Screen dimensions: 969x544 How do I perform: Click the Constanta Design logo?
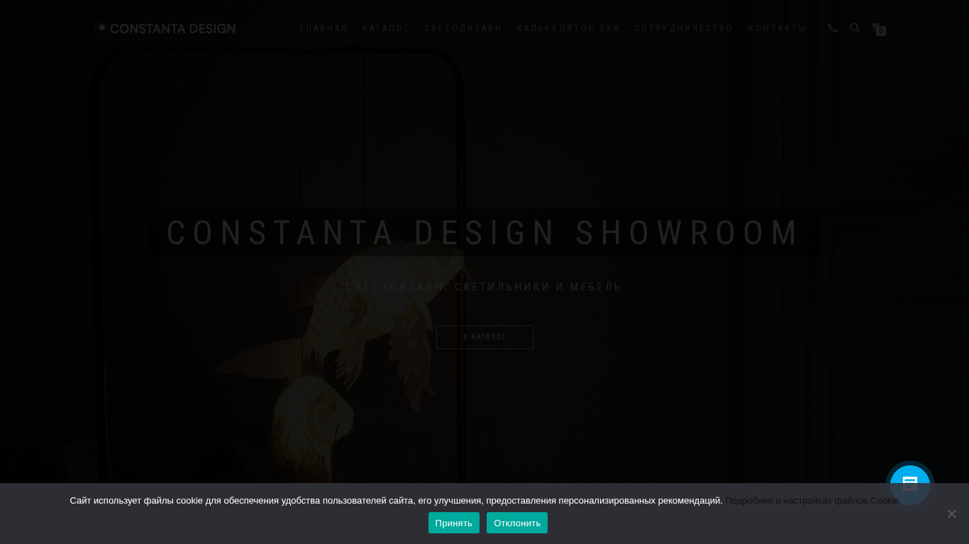click(165, 28)
